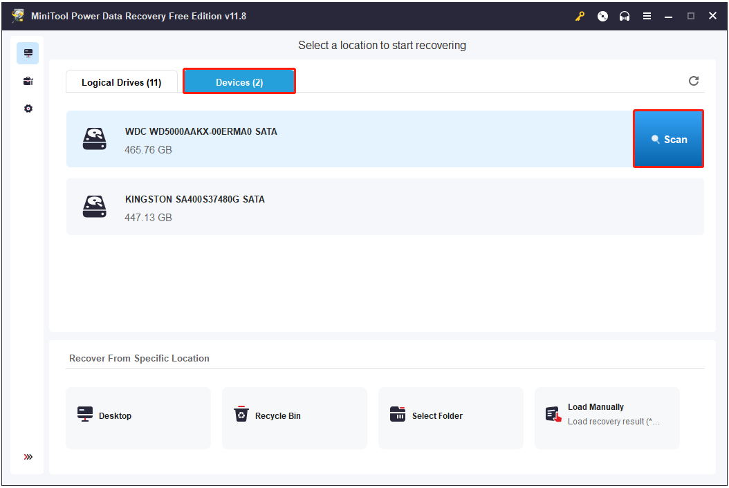Click the WDC drive disk icon

pos(94,139)
